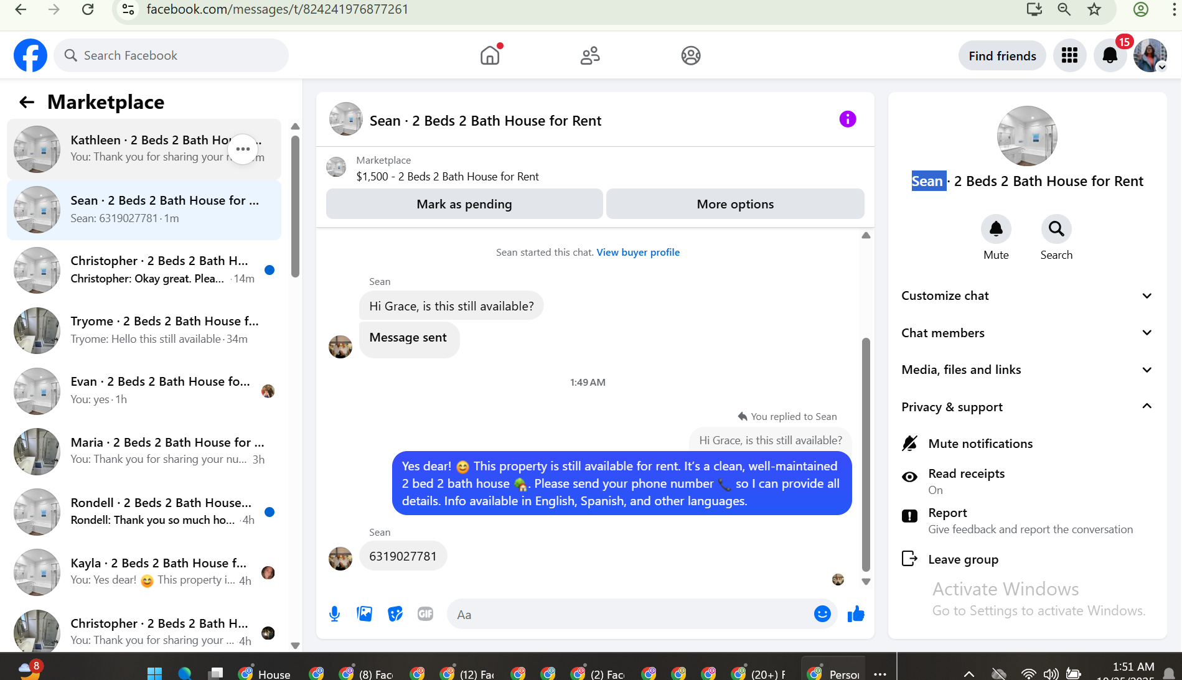1182x680 pixels.
Task: Open options menu for Kathleen conversation
Action: click(243, 149)
